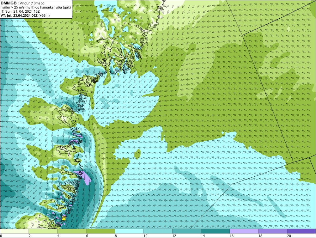
Task: Click the legend value 10
Action: click(145, 236)
